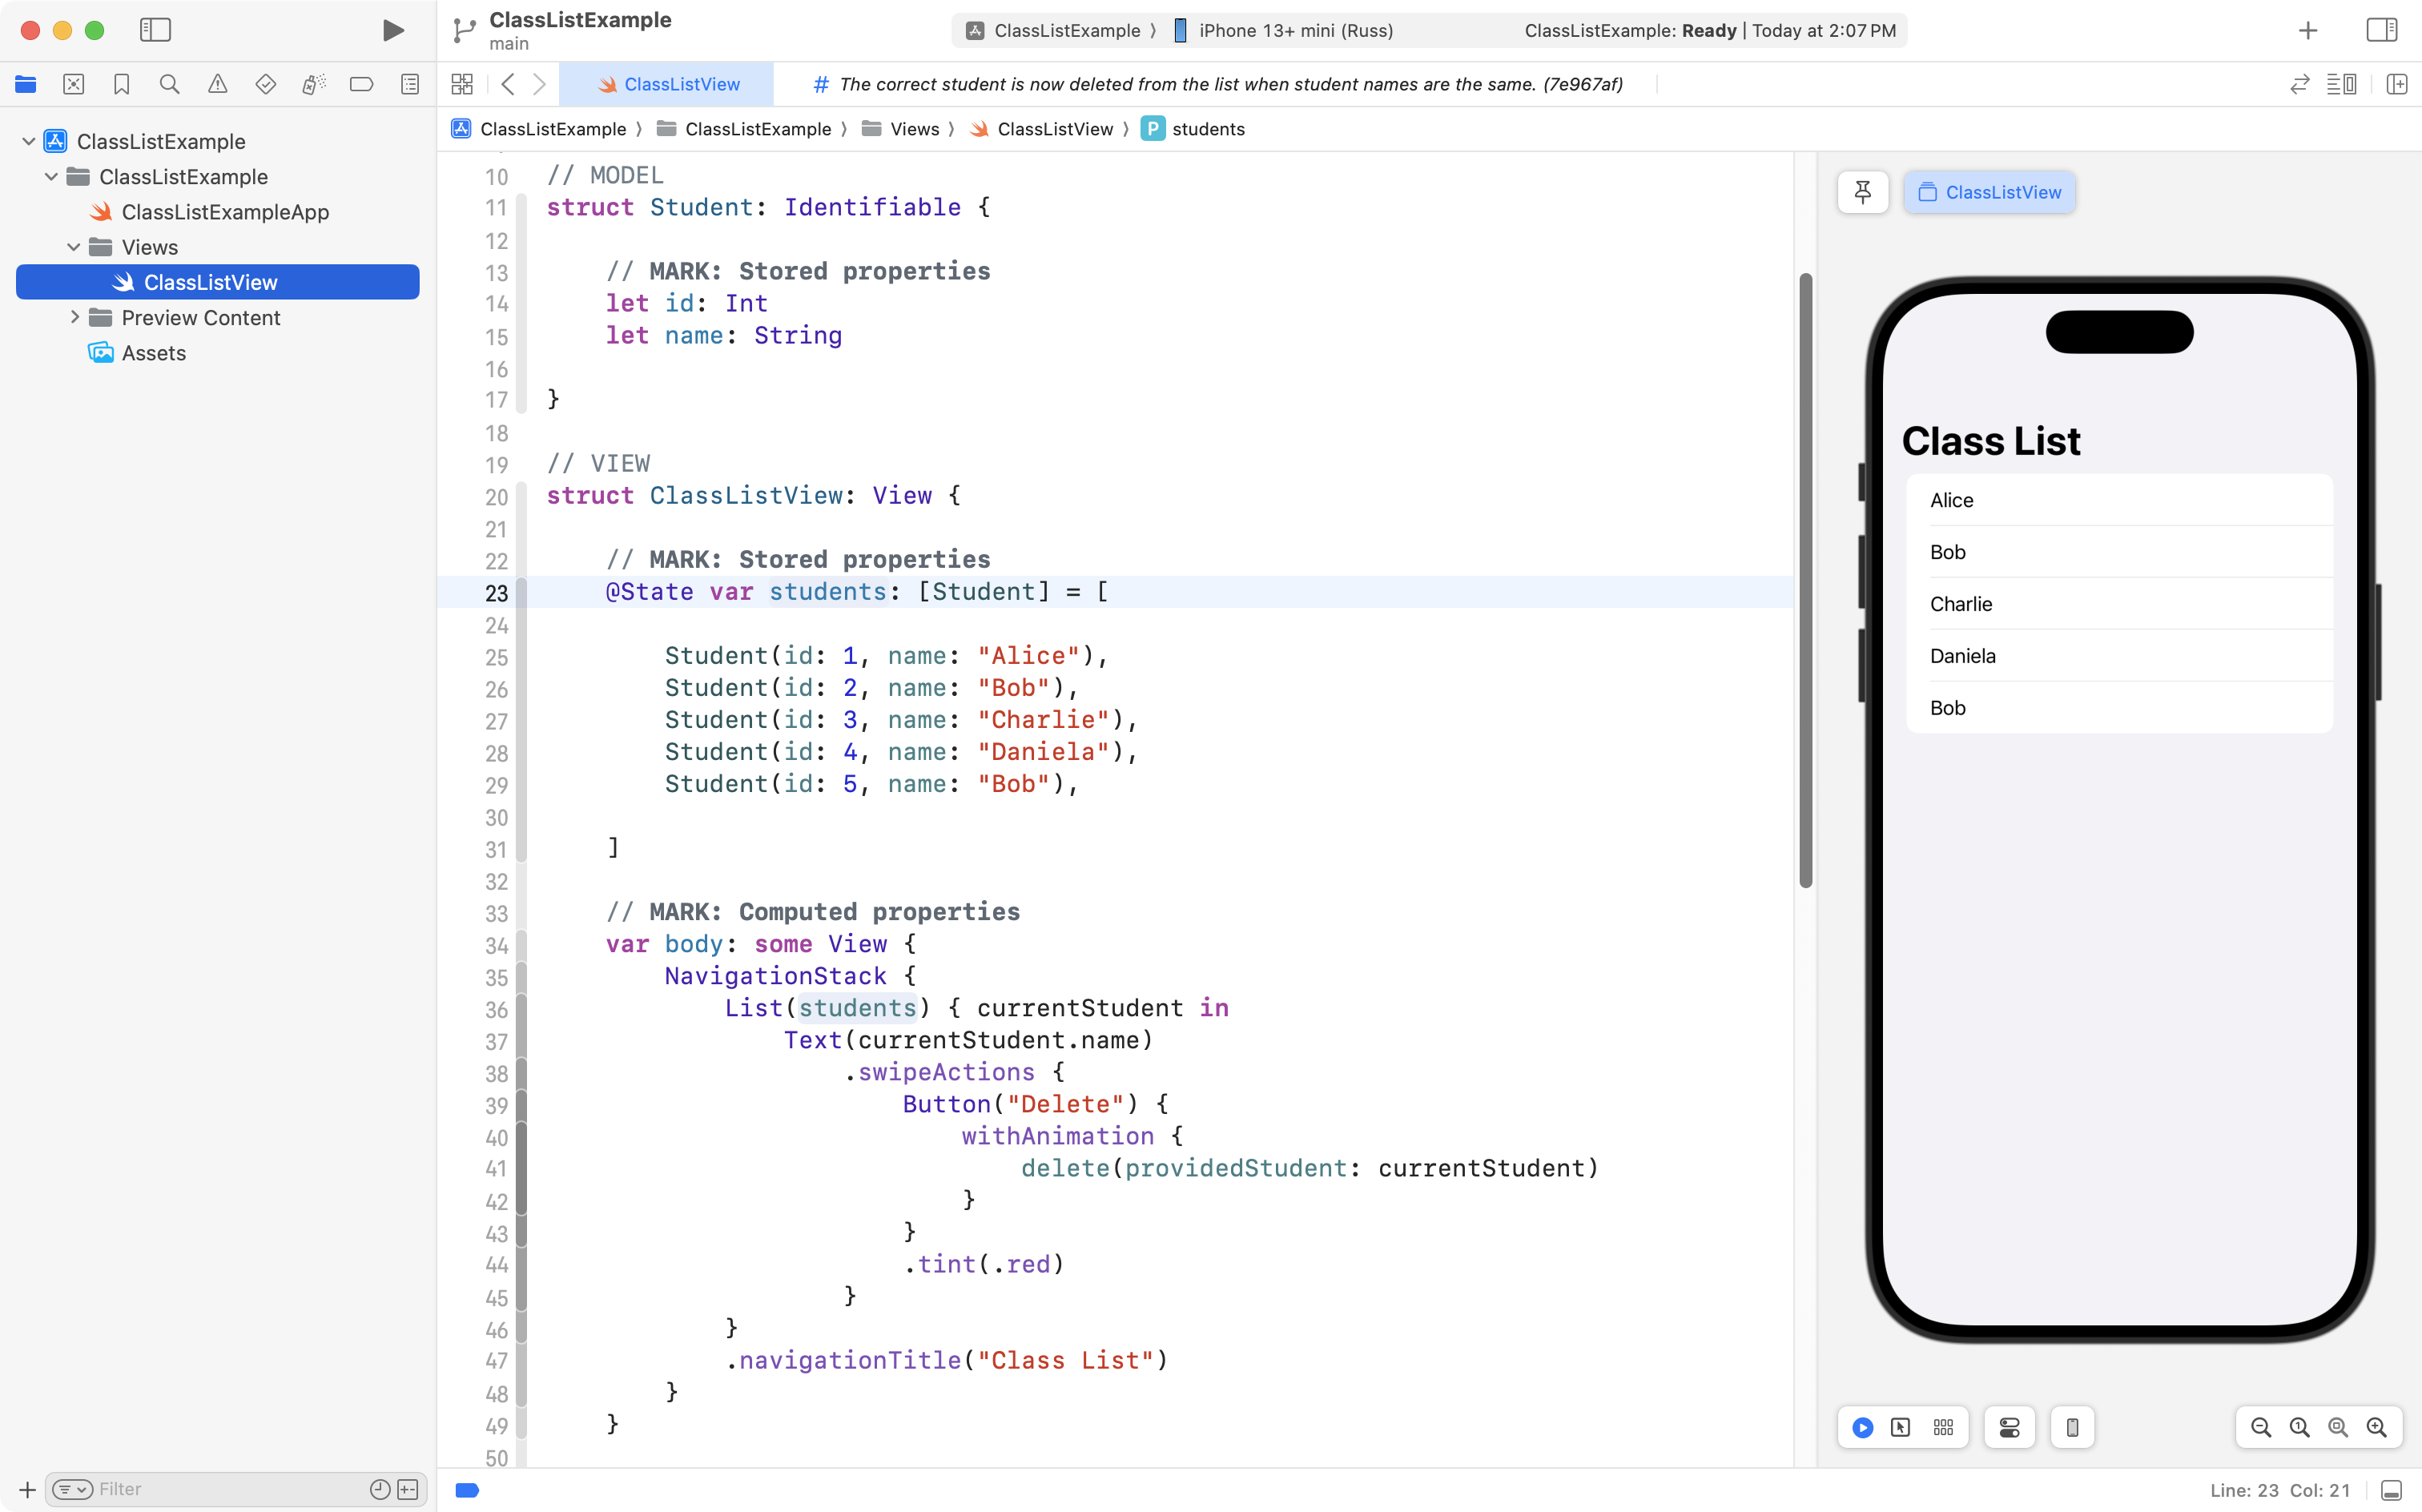Show the Bookmark navigator
Image resolution: width=2422 pixels, height=1512 pixels.
click(121, 85)
